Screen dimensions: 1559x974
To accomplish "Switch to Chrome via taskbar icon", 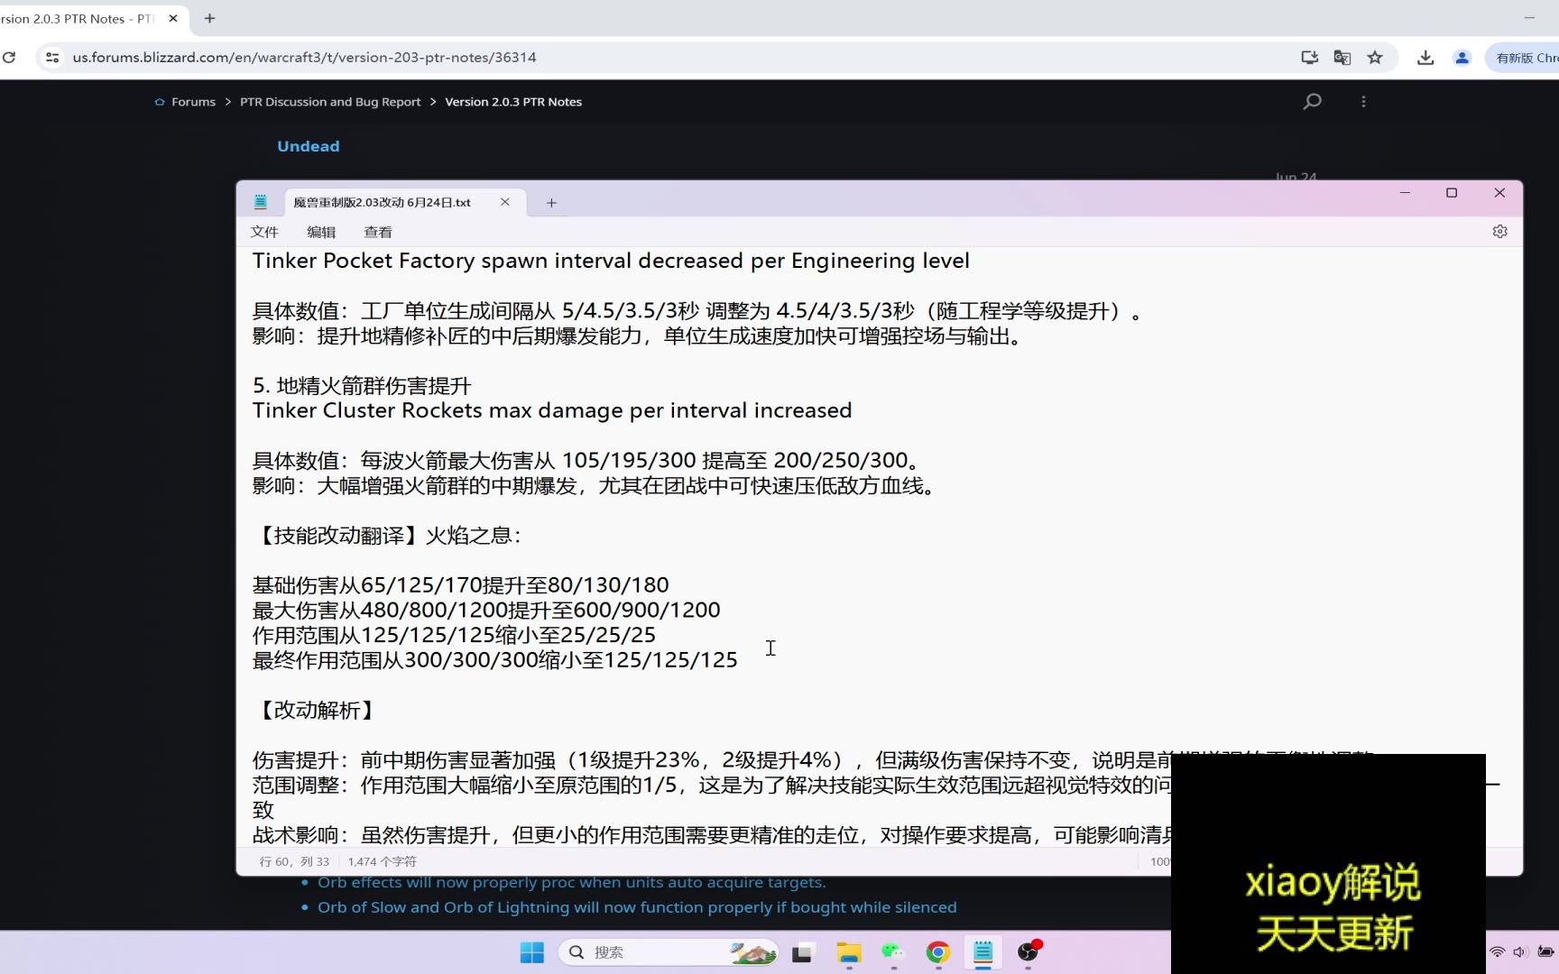I will click(x=938, y=952).
